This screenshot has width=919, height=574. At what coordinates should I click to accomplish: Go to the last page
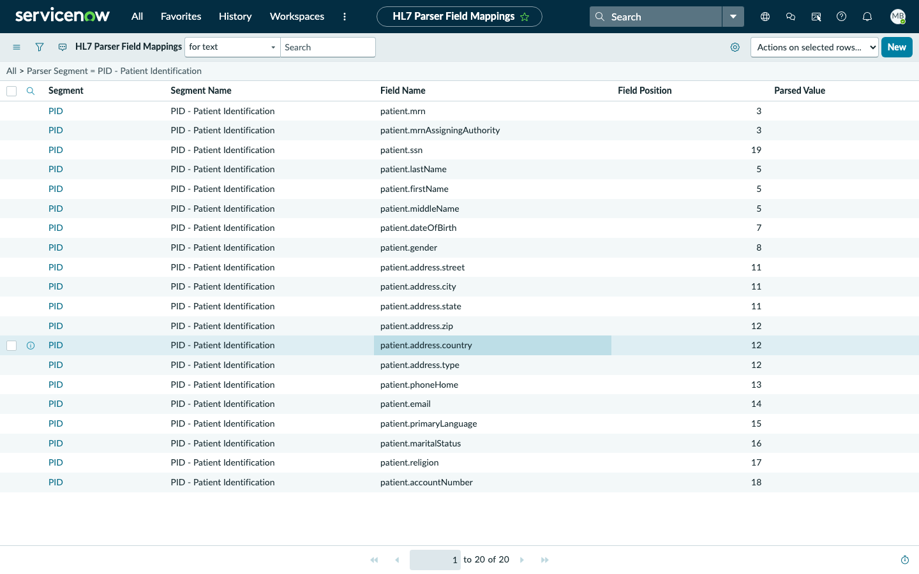545,560
